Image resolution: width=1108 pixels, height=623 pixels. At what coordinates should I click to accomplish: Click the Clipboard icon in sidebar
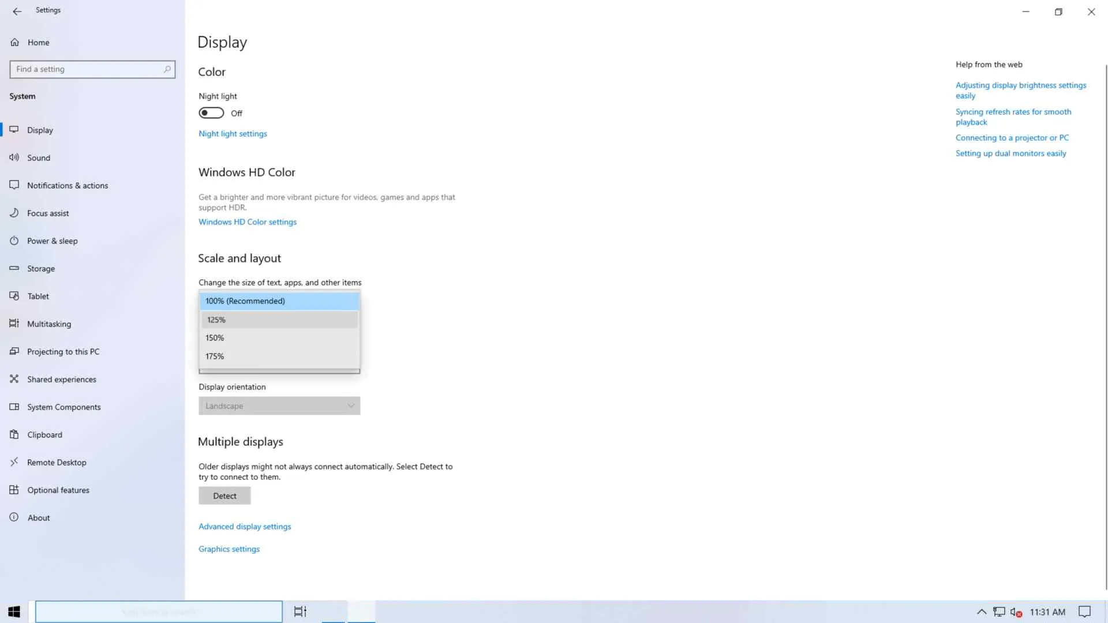[14, 434]
